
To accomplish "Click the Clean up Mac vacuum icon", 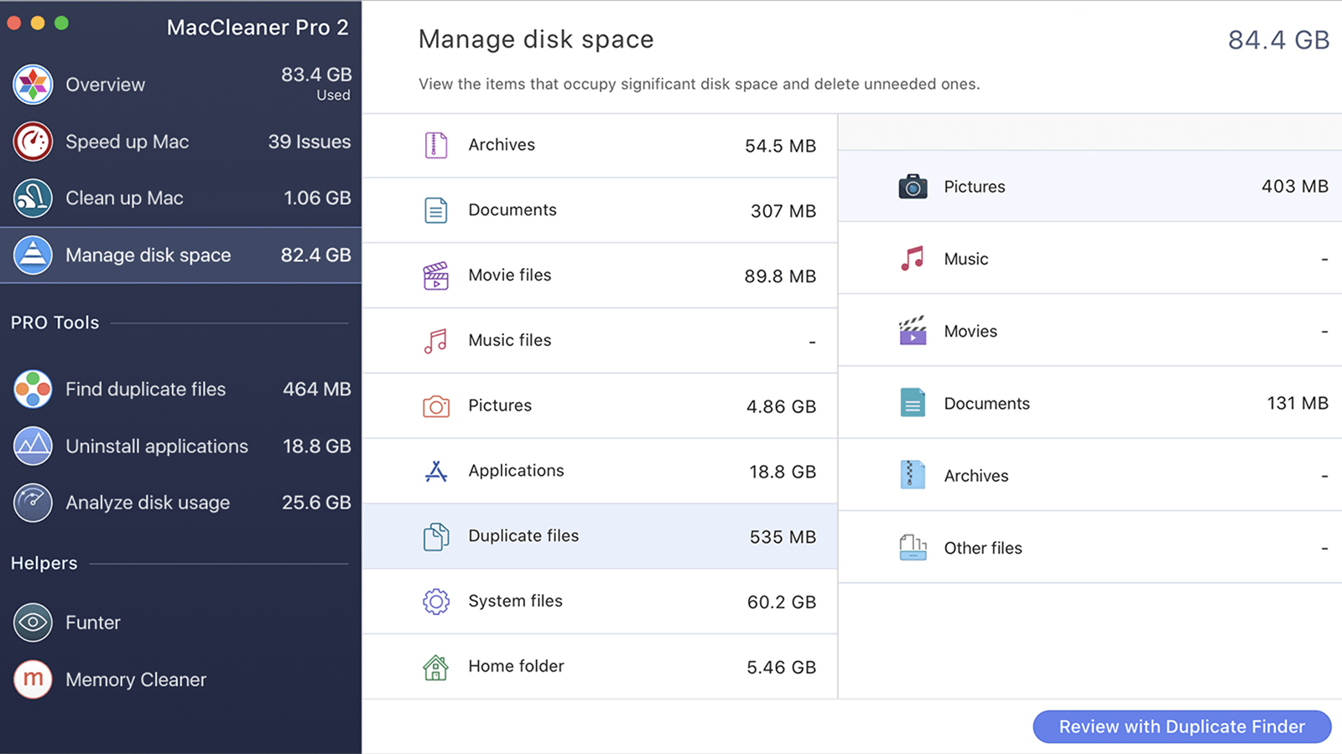I will click(x=33, y=199).
